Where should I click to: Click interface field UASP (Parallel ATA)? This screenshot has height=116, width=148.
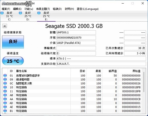[76, 43]
